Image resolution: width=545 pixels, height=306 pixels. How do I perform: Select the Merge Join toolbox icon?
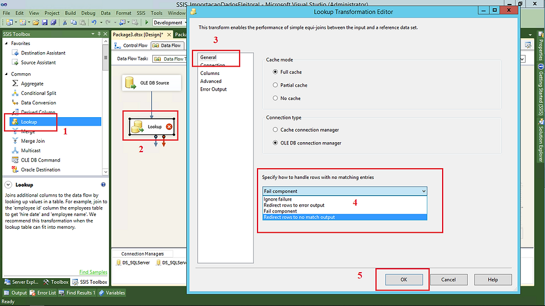coord(15,141)
